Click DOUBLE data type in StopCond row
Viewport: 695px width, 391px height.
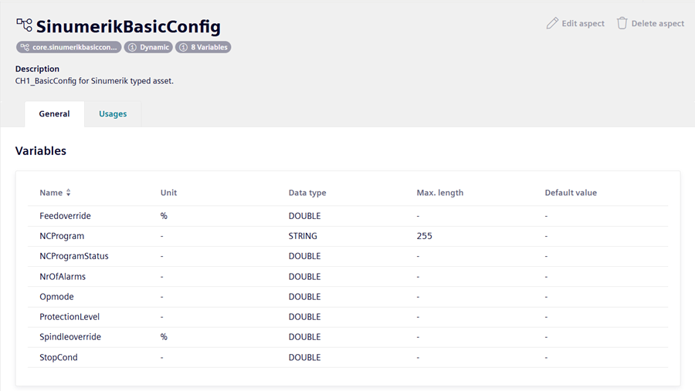pyautogui.click(x=304, y=357)
